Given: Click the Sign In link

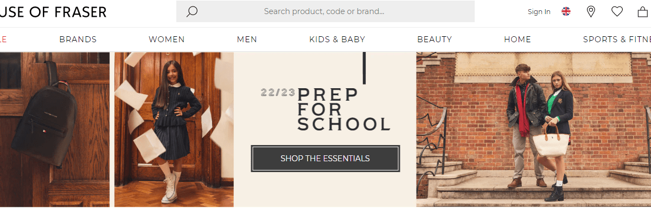Looking at the screenshot, I should 539,12.
